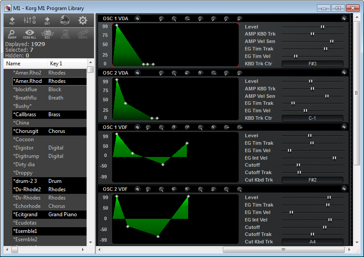Select the *Echorhode program row
Image resolution: width=364 pixels, height=257 pixels.
pyautogui.click(x=49, y=206)
